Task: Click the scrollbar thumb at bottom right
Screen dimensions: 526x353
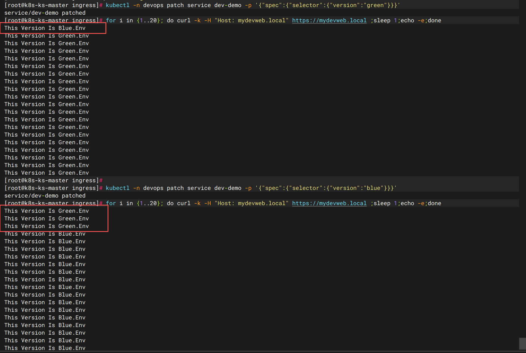Action: click(x=522, y=343)
